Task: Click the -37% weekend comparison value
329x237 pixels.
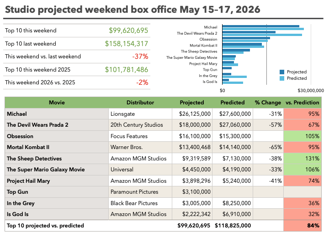Action: 140,57
